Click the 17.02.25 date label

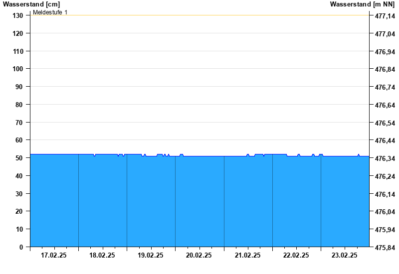coord(54,255)
